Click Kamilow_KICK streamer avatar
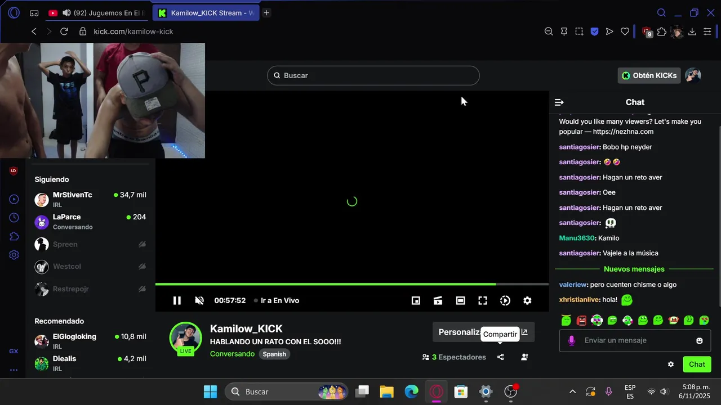 185,338
